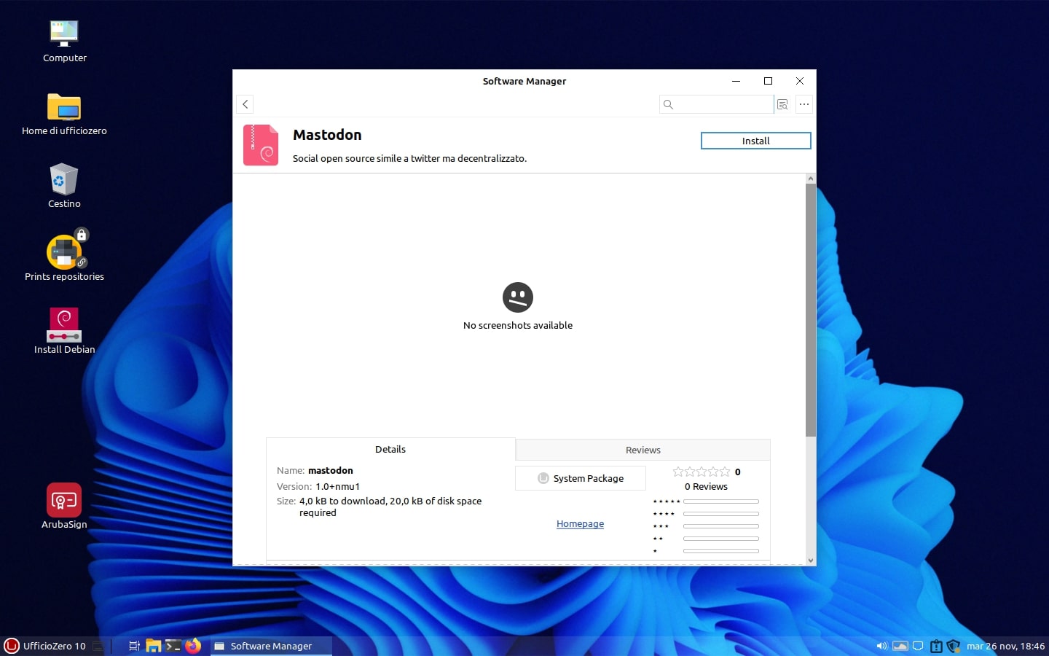
Task: Click the four-star rating bar
Action: pyautogui.click(x=721, y=514)
